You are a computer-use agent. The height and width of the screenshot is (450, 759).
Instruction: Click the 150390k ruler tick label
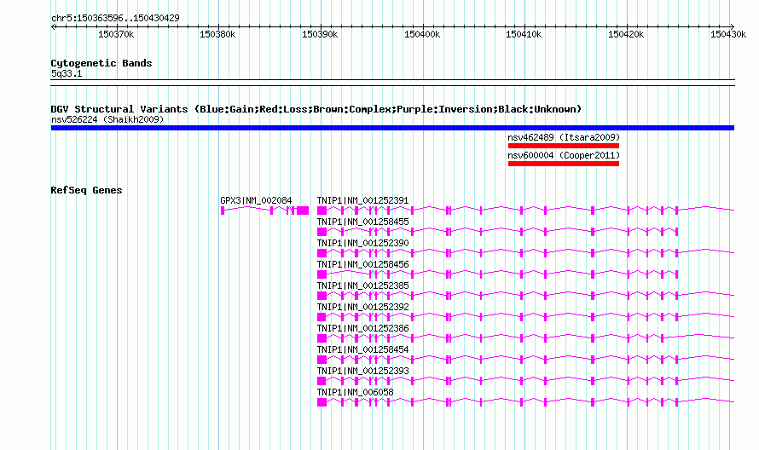[320, 34]
